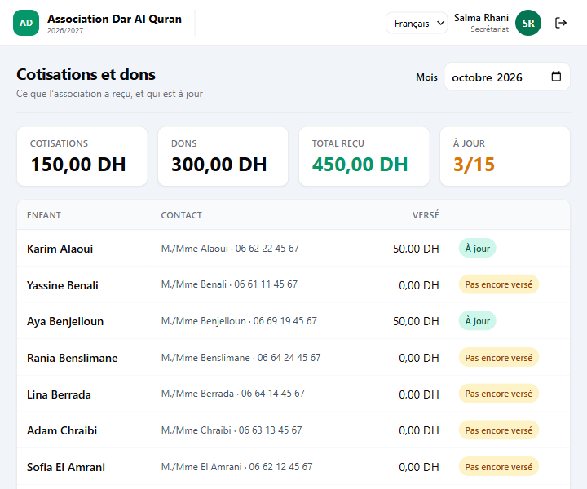Click the À jour badge for Aya Benjelloun
The image size is (587, 489).
click(x=477, y=320)
